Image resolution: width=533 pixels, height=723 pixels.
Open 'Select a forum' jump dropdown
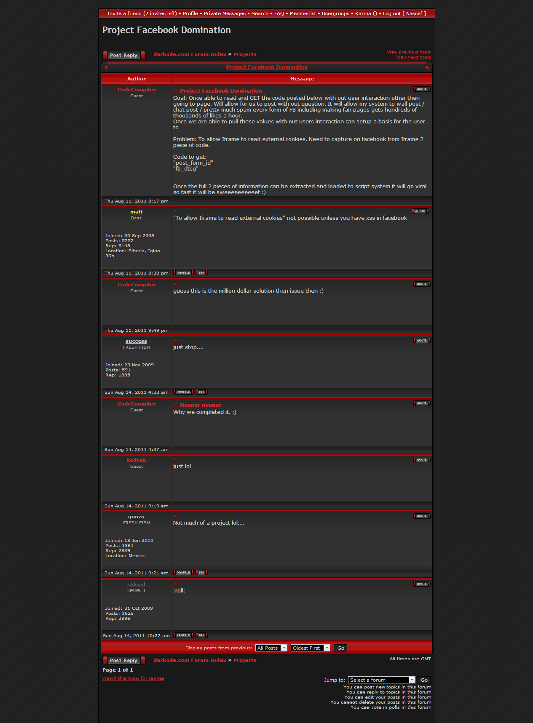click(381, 680)
